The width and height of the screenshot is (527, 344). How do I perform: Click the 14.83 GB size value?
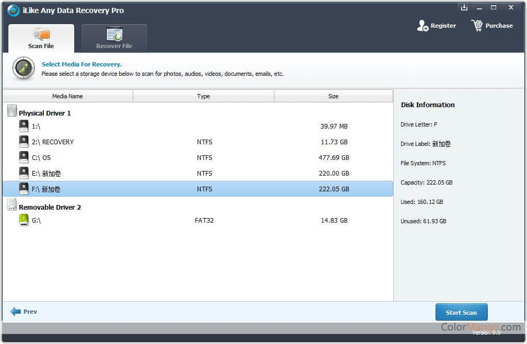click(334, 221)
